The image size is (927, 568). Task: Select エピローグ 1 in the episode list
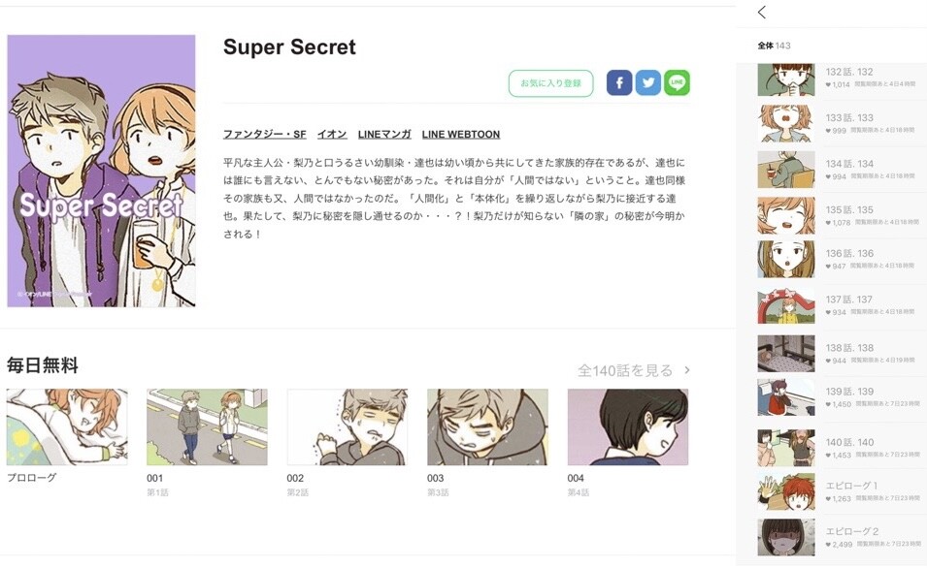click(x=841, y=491)
